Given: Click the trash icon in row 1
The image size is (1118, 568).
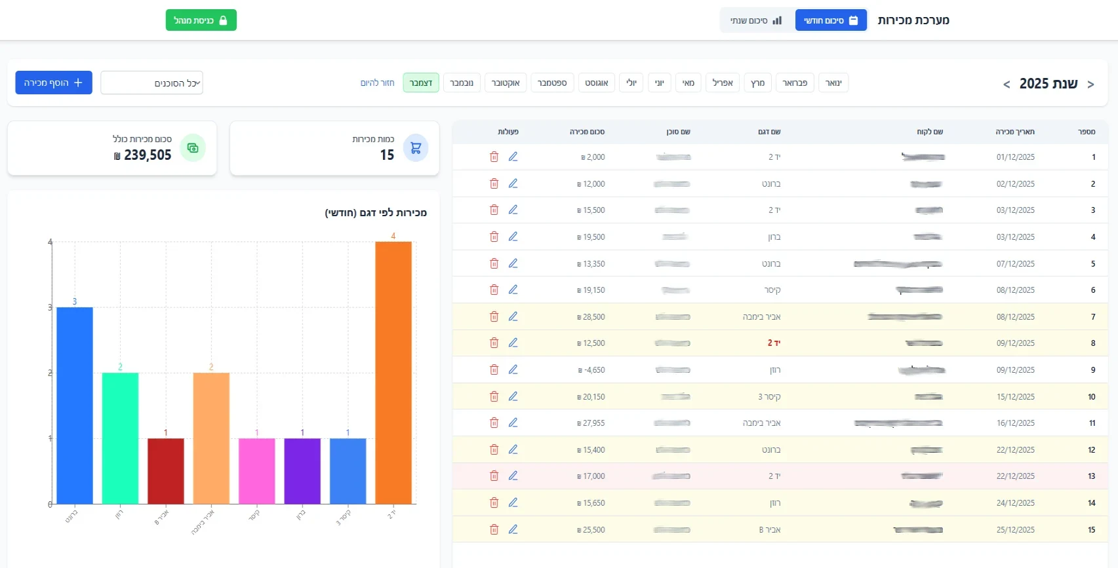Looking at the screenshot, I should point(494,157).
